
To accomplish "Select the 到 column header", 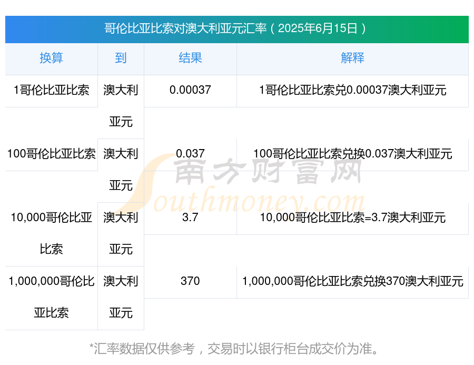I will click(x=121, y=58).
